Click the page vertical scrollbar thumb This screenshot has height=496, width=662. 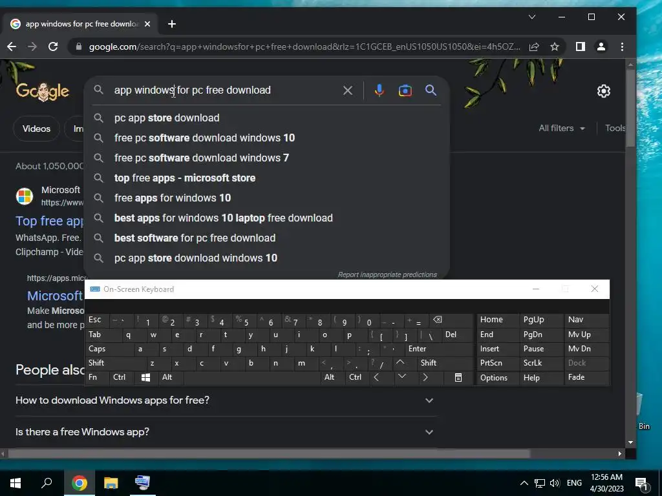pyautogui.click(x=630, y=108)
